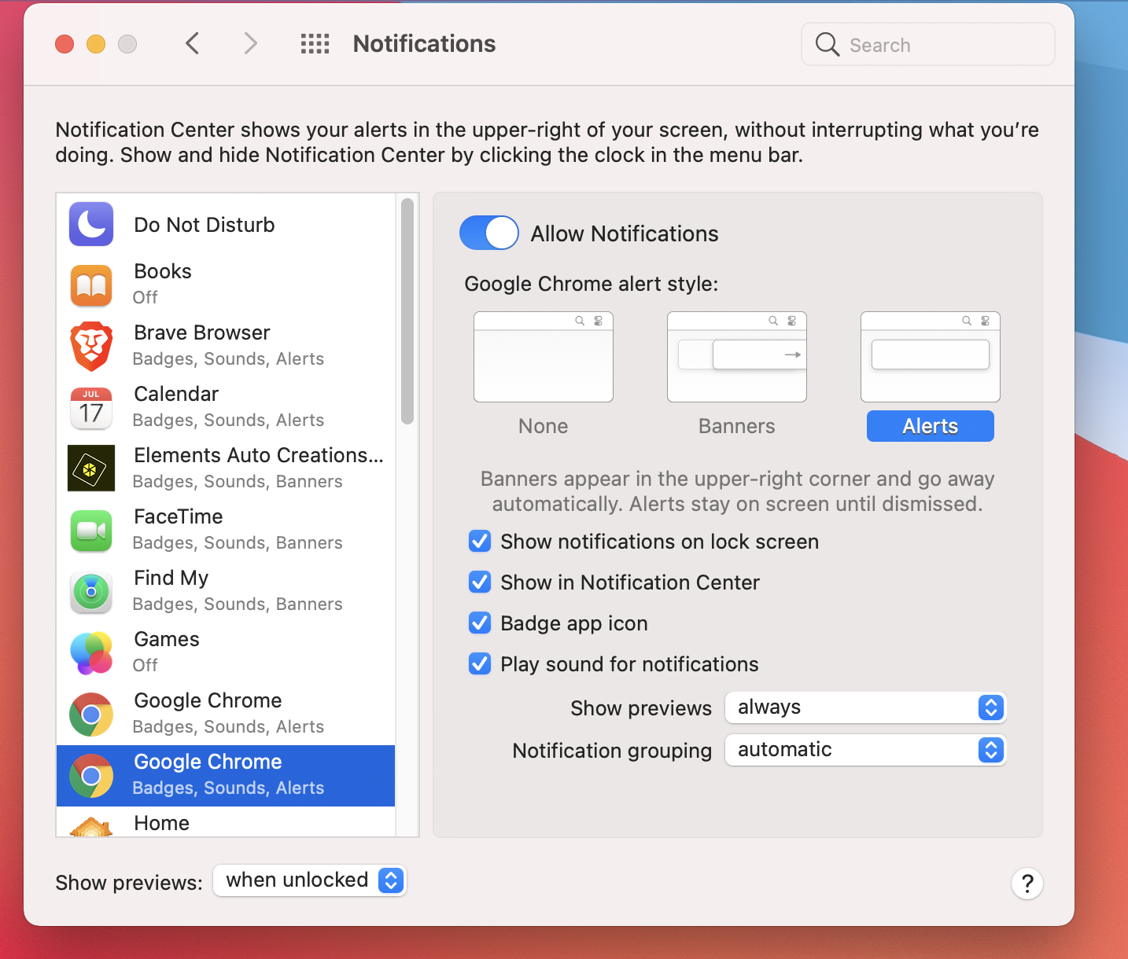Click the red close window button
Screen dimensions: 1128x959
65,44
